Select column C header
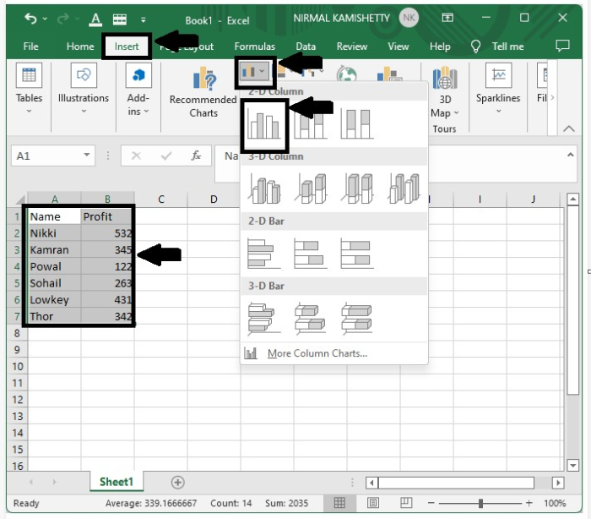Screen dimensions: 591x519 [x=161, y=199]
